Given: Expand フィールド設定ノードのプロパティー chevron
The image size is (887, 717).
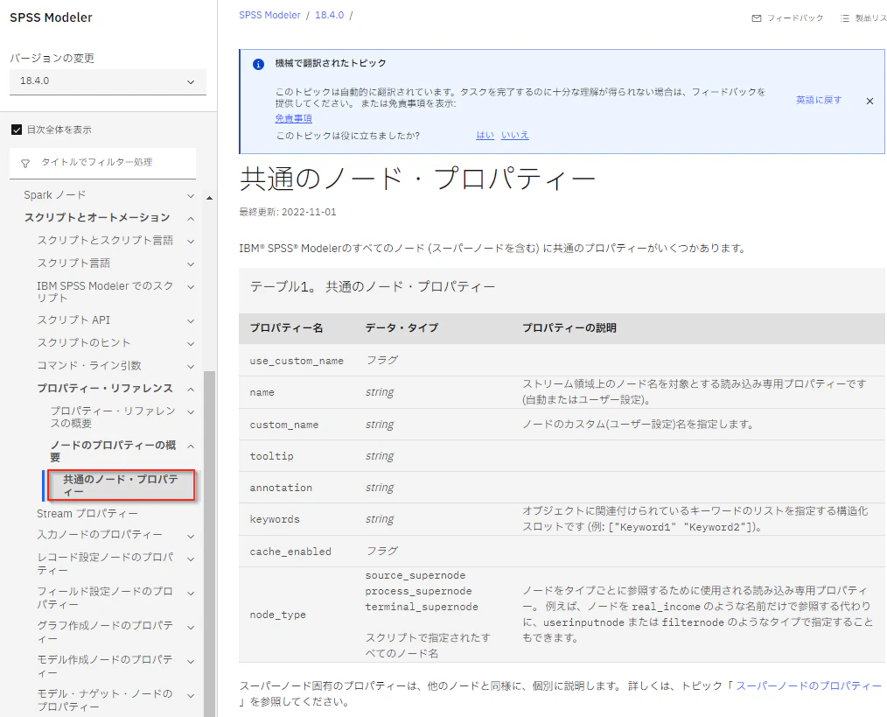Looking at the screenshot, I should [192, 593].
